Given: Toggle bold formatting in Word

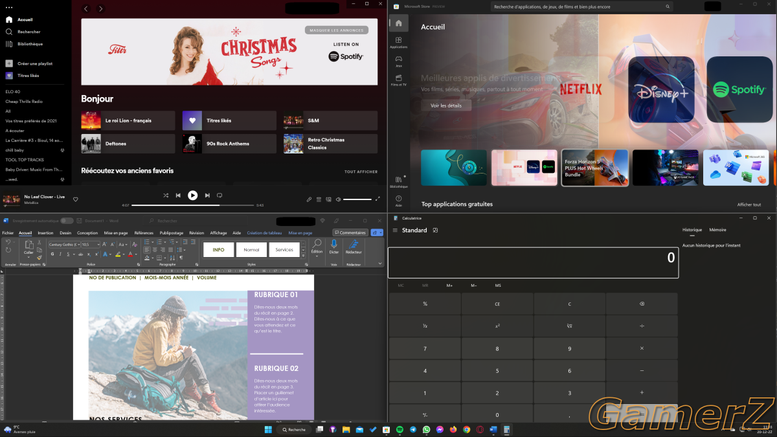Looking at the screenshot, I should (x=52, y=254).
